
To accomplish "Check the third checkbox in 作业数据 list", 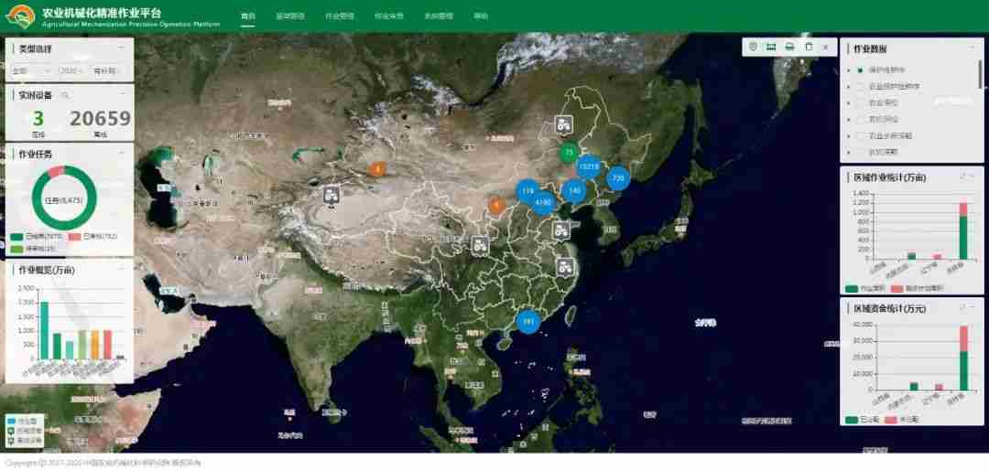I will pos(860,102).
